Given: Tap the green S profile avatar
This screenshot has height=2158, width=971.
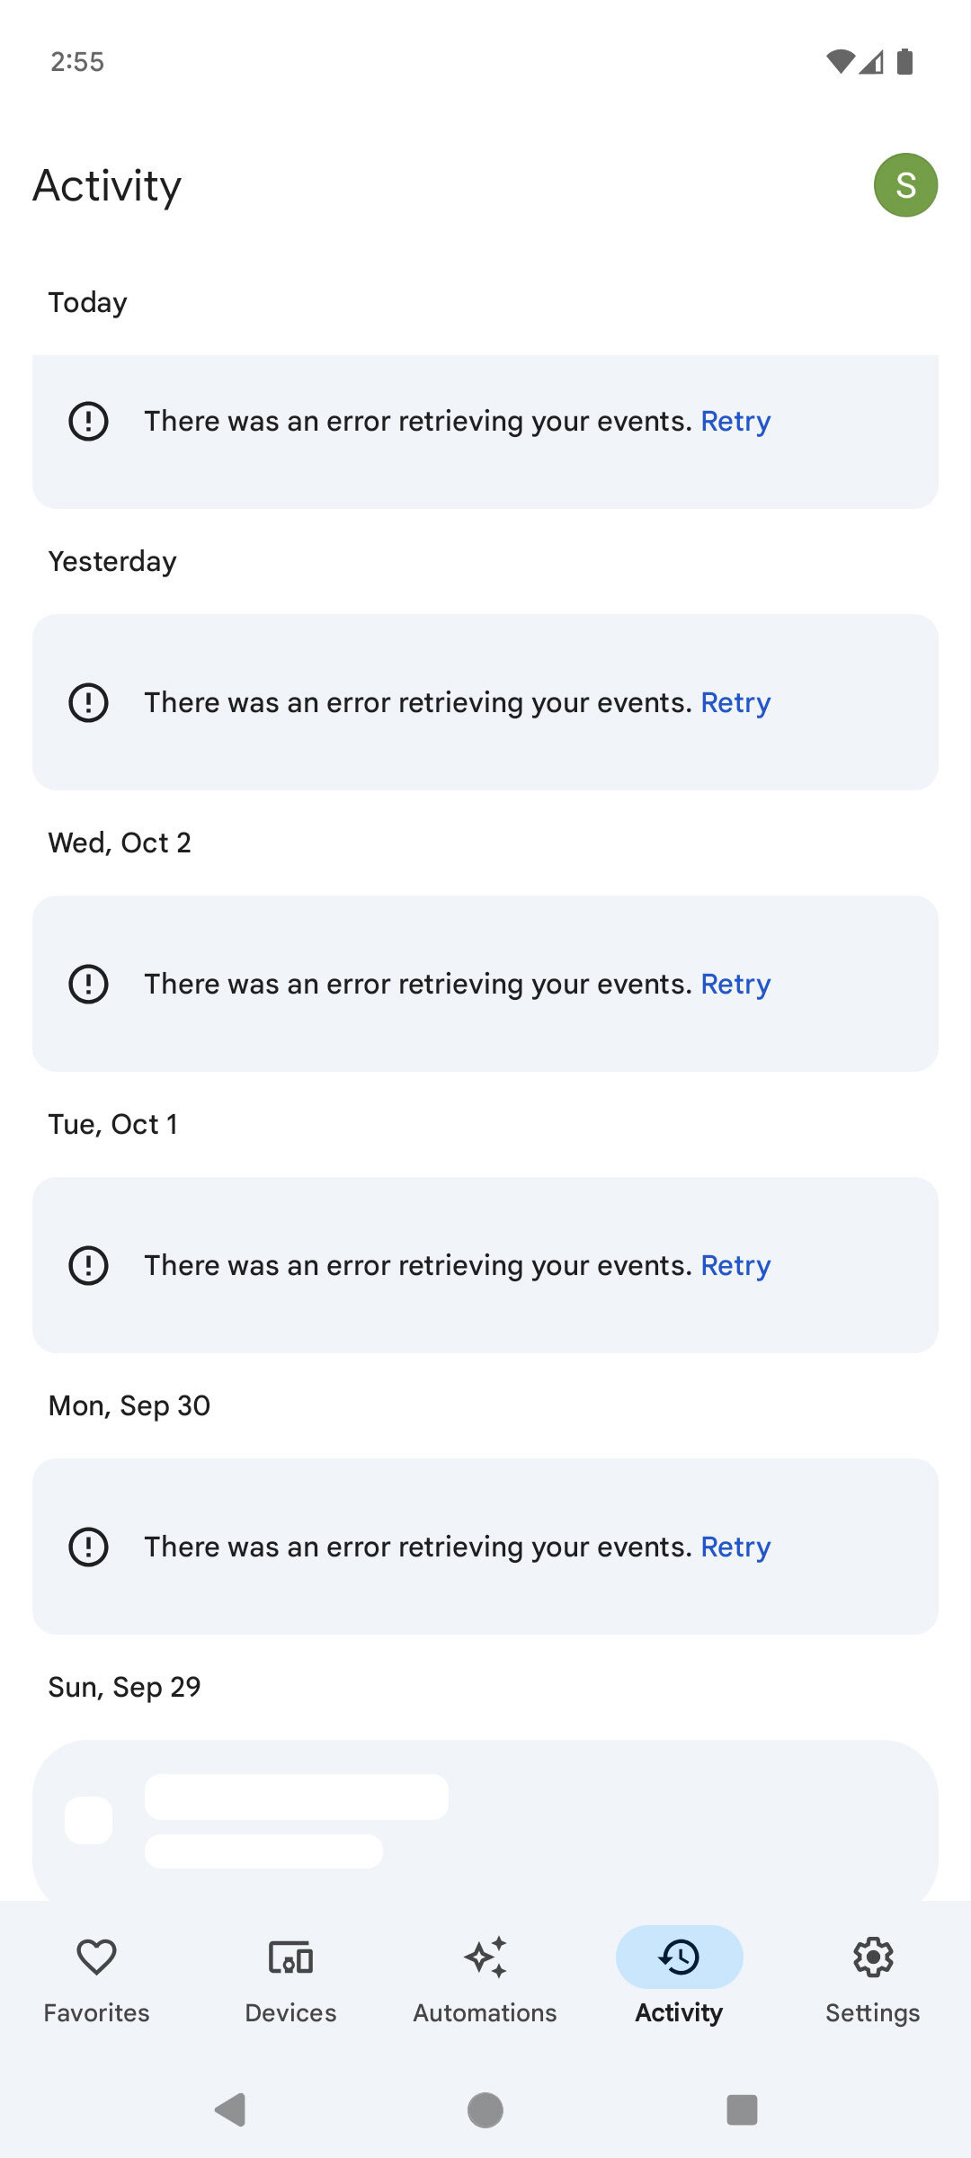Looking at the screenshot, I should tap(905, 185).
